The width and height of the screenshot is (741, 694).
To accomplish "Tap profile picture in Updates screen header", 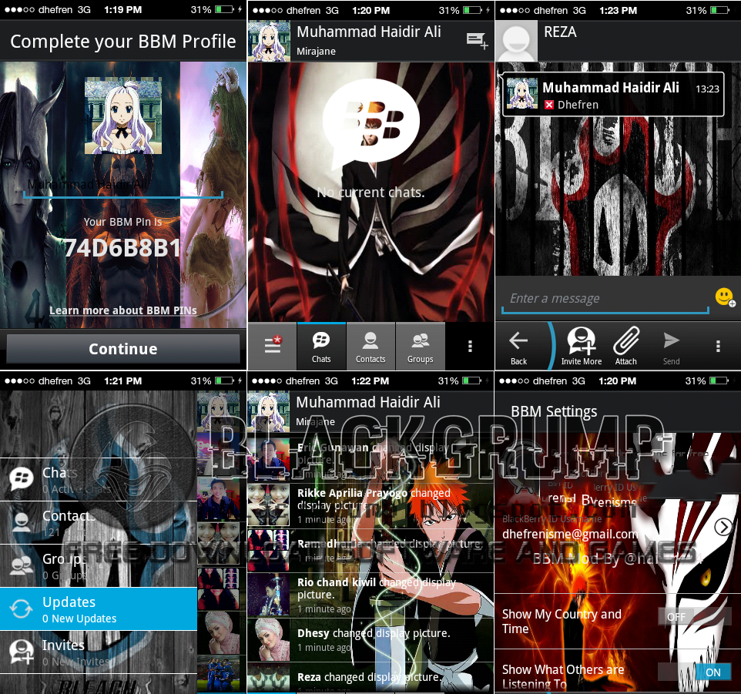I will click(x=268, y=411).
